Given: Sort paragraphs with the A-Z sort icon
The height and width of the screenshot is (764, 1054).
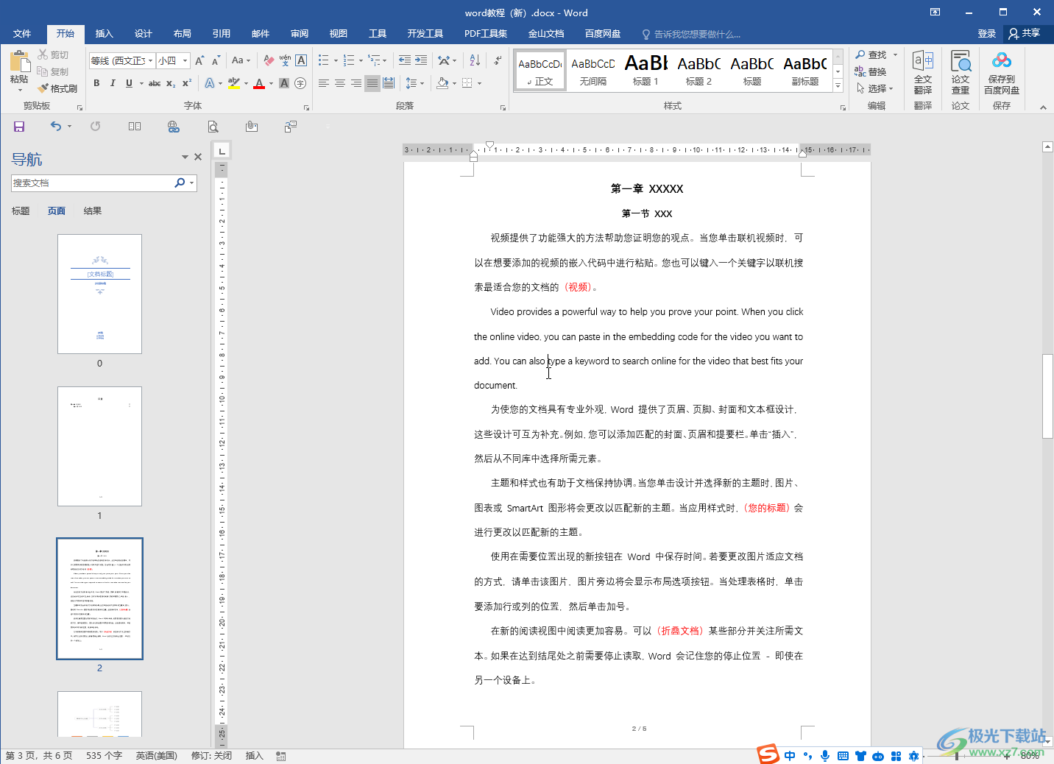Looking at the screenshot, I should tap(475, 60).
